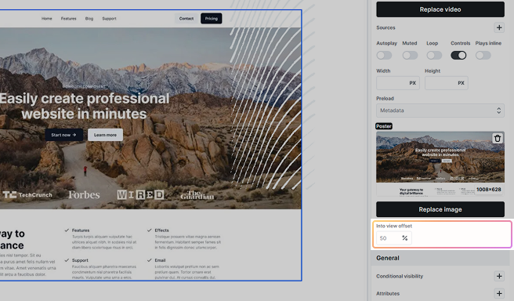This screenshot has height=301, width=514.
Task: Click the Poster label
Action: pyautogui.click(x=384, y=126)
